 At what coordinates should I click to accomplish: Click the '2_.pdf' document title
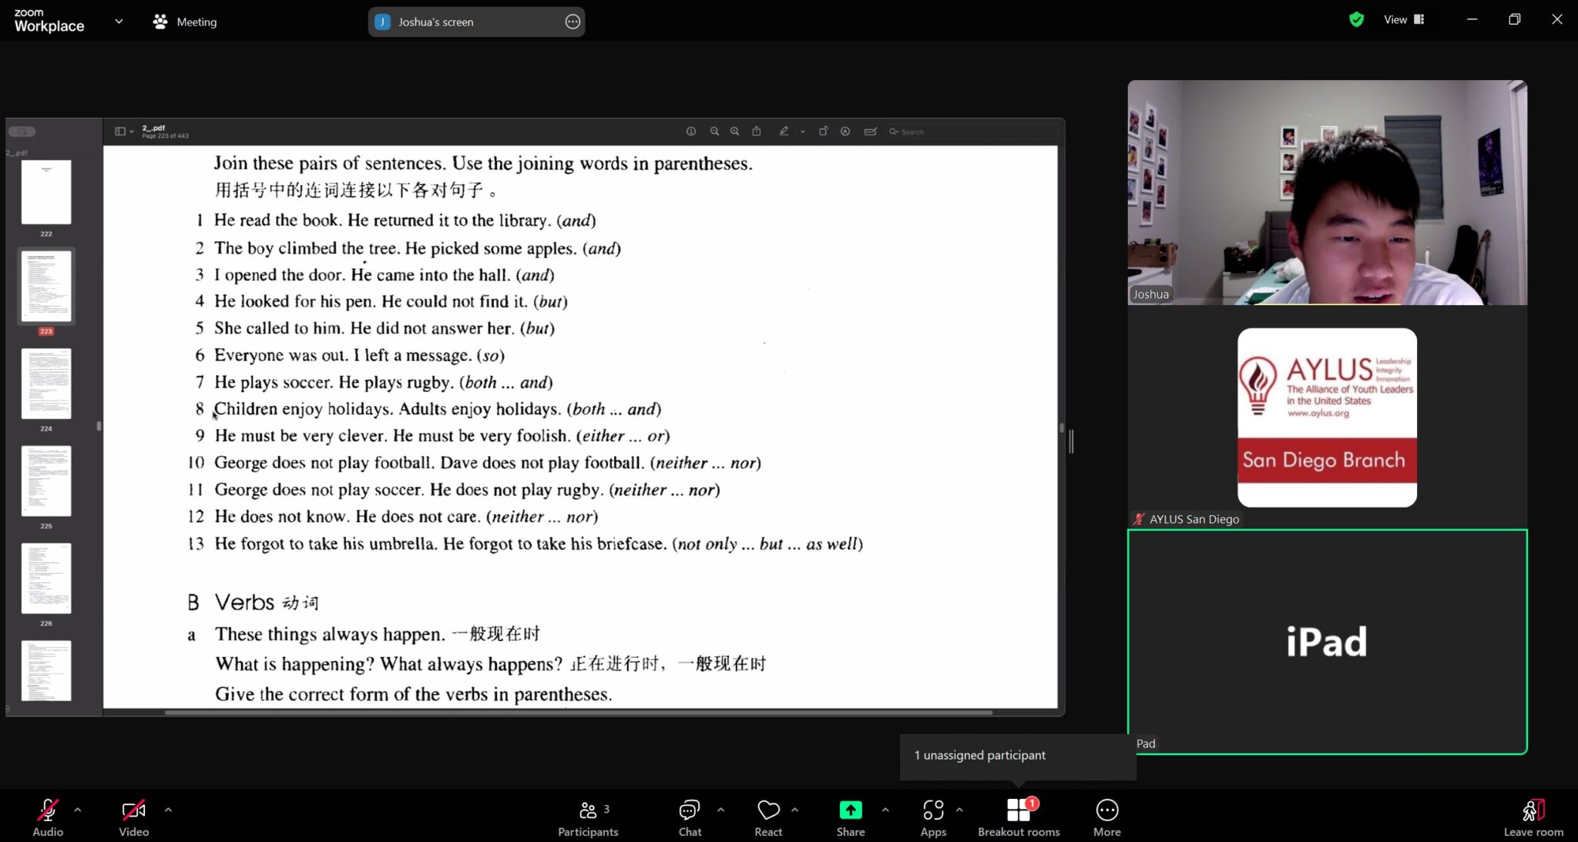click(153, 128)
